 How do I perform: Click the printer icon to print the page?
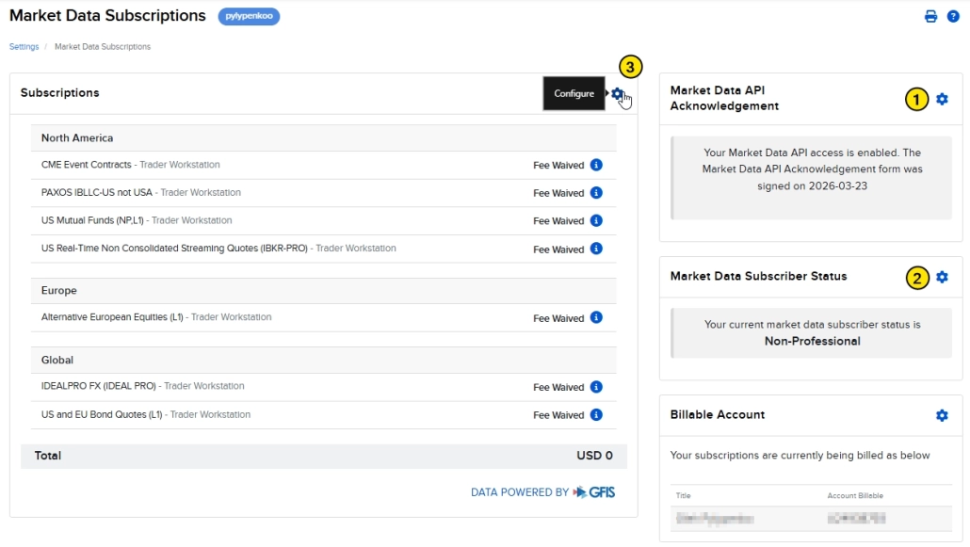930,16
